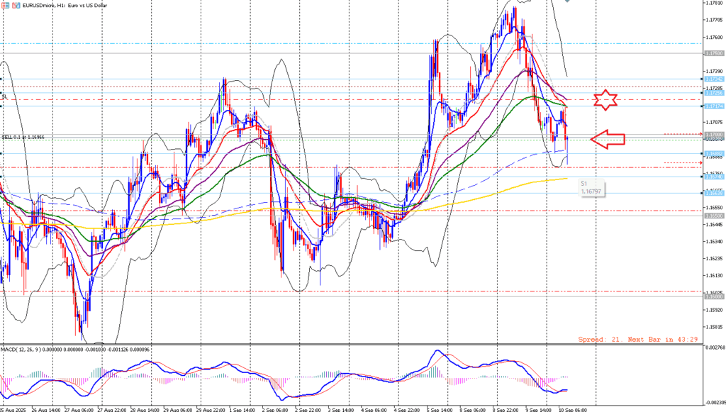This screenshot has height=412, width=726.
Task: Click the lower red dotted arrow near 1.16885
Action: click(x=681, y=163)
